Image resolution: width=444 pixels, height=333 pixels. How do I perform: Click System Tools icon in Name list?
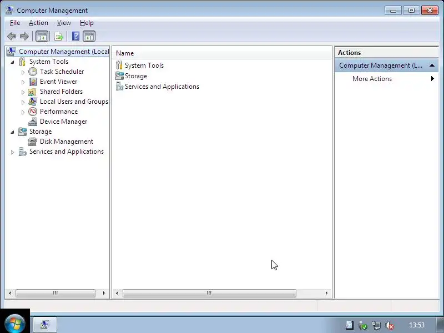[x=119, y=65]
